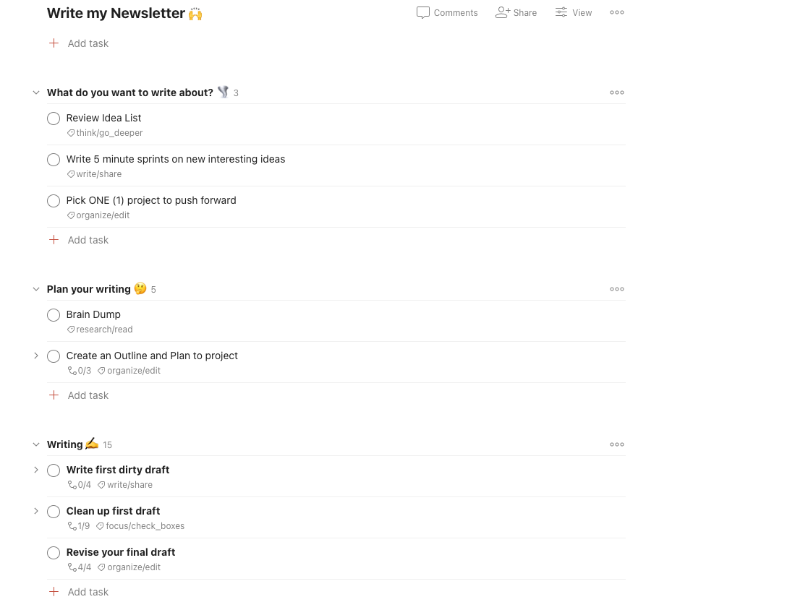
Task: Open the View options sliders icon
Action: coord(561,12)
